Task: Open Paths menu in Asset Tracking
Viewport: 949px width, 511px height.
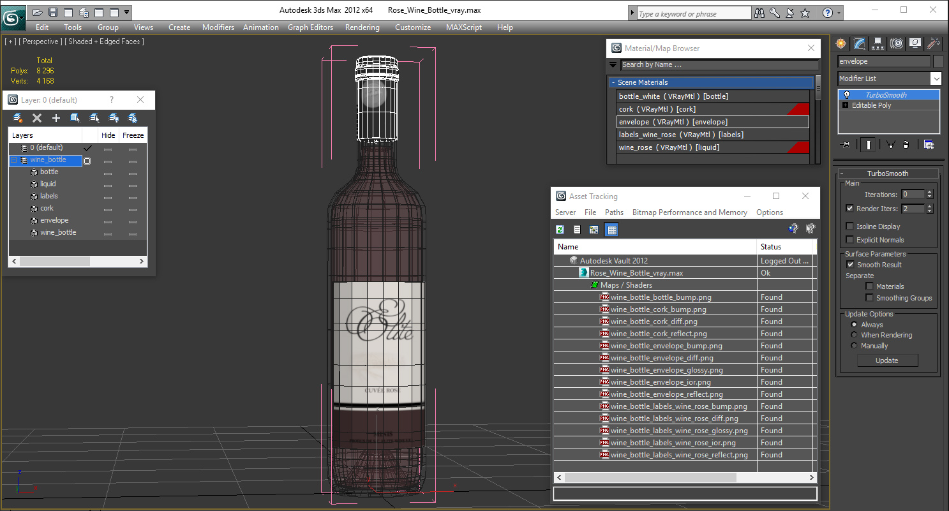Action: (x=614, y=212)
